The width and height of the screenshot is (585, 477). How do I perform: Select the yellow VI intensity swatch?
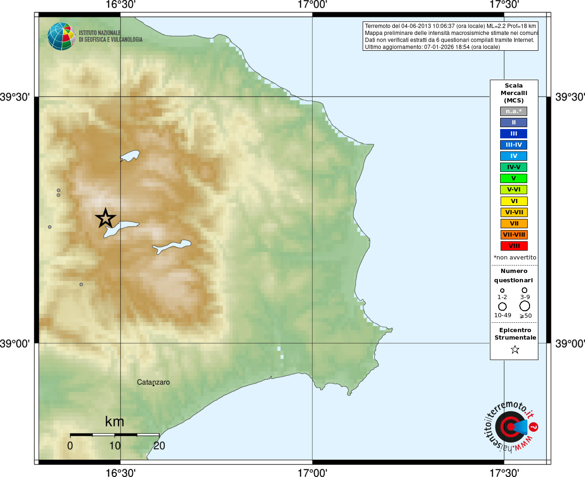[514, 201]
